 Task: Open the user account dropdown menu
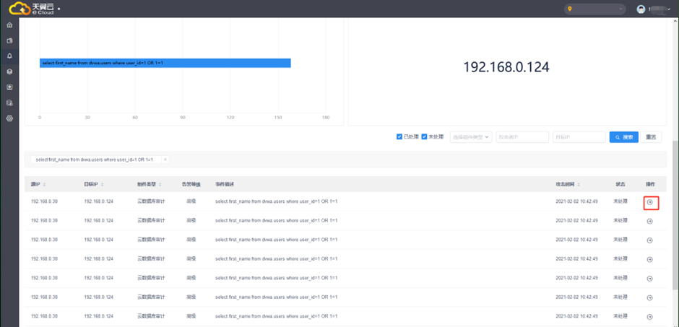654,9
